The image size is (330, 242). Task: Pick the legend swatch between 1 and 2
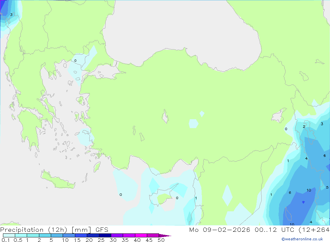(33, 235)
